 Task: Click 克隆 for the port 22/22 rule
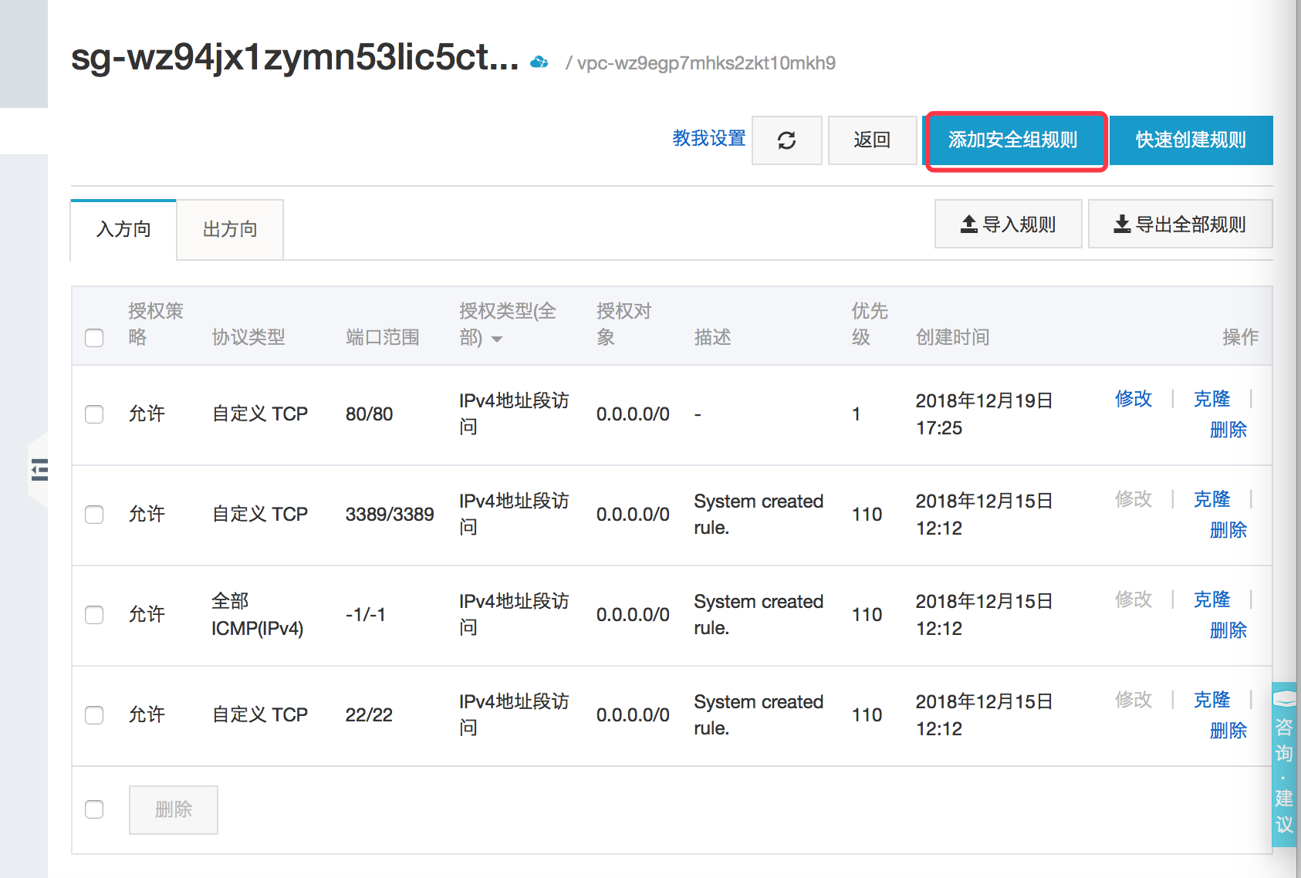(x=1211, y=700)
